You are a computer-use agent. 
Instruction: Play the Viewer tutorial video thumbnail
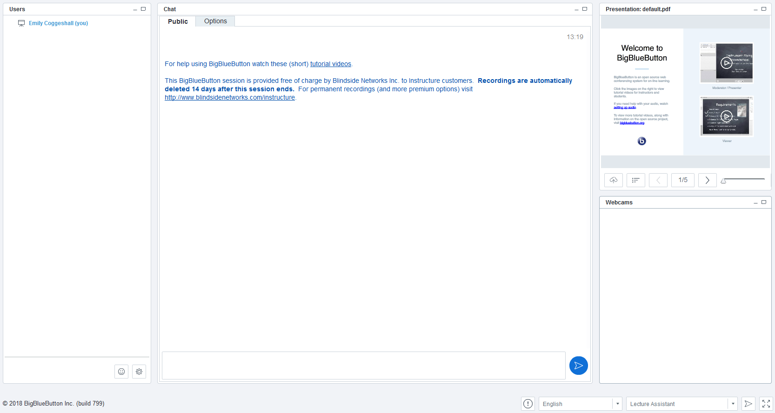point(727,116)
